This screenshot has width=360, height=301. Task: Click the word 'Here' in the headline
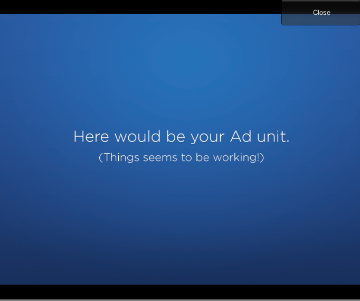pos(91,137)
